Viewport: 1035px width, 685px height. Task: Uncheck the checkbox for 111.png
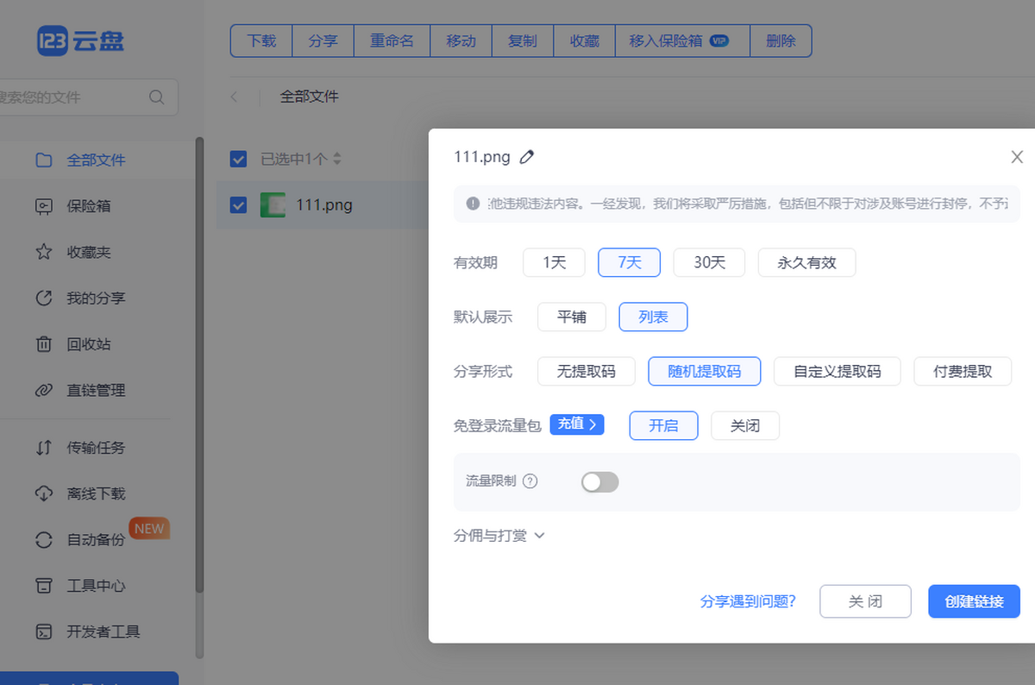point(238,205)
